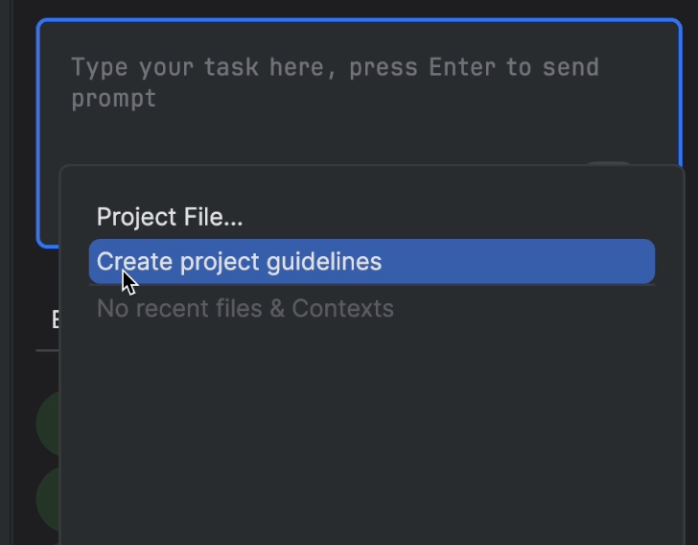Click the highlighted Create project guidelines row
The width and height of the screenshot is (698, 545).
[x=372, y=262]
